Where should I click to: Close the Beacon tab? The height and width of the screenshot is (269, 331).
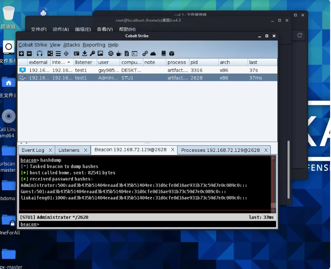173,150
